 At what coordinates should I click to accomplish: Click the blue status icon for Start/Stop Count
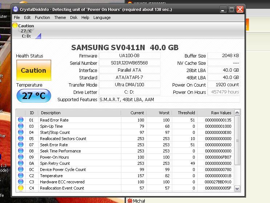[x=21, y=132]
